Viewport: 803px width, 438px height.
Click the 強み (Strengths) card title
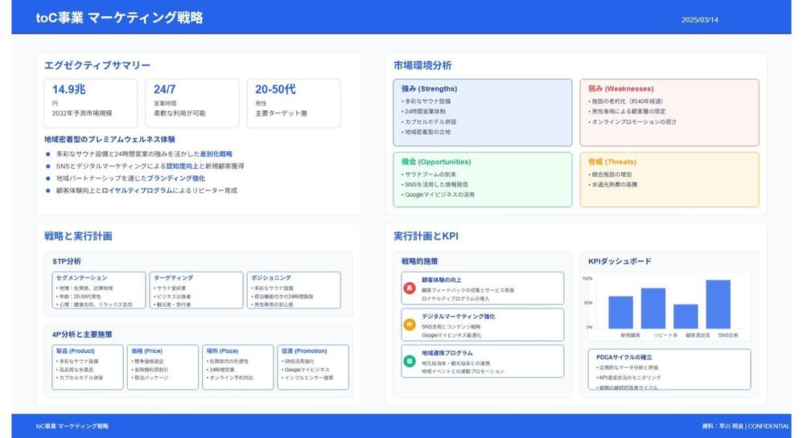pyautogui.click(x=429, y=88)
